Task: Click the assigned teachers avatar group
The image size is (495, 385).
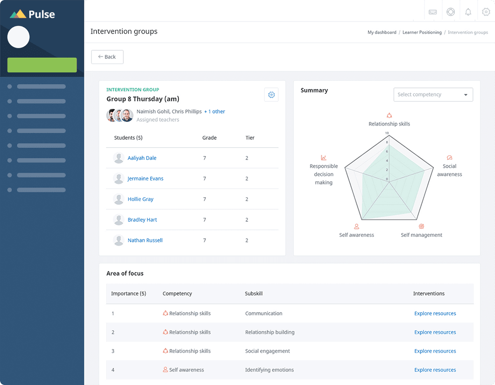Action: [x=120, y=115]
